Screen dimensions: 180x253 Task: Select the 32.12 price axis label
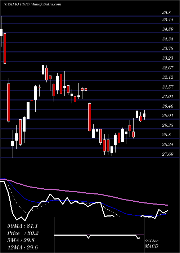[x=168, y=77]
